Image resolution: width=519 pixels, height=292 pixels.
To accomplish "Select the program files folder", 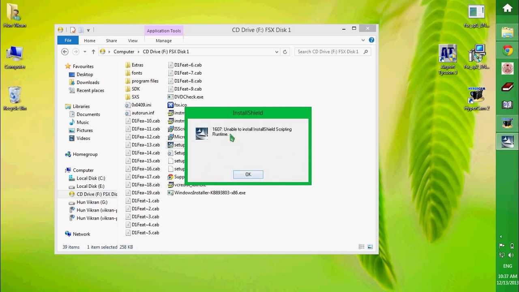I will click(145, 81).
